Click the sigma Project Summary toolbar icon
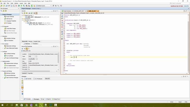190x107 pixels. point(32,6)
